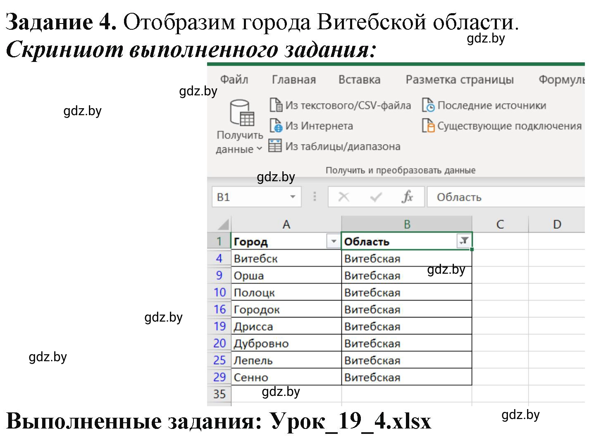
Task: Select column C header
Action: click(x=500, y=224)
